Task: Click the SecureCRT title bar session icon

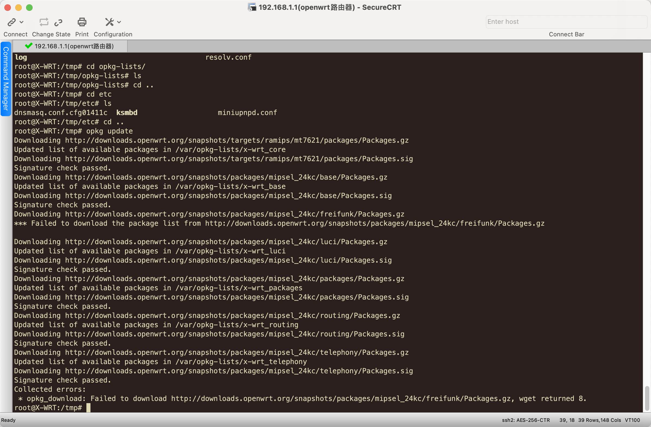Action: [252, 7]
